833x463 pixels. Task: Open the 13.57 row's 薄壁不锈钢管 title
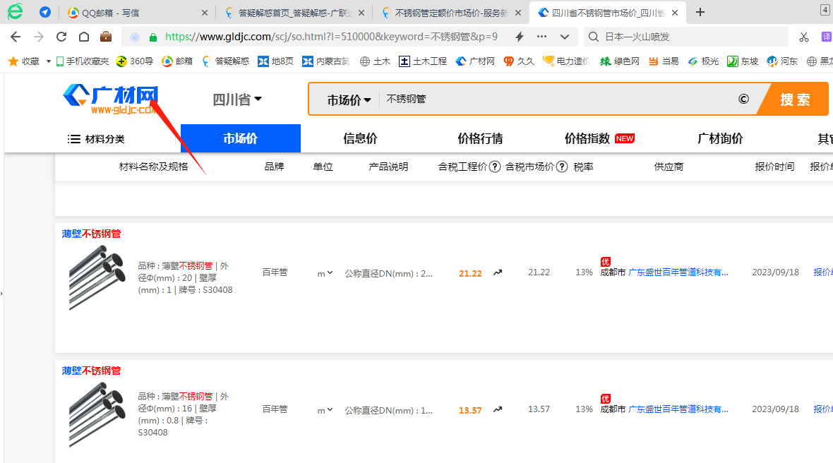(91, 371)
